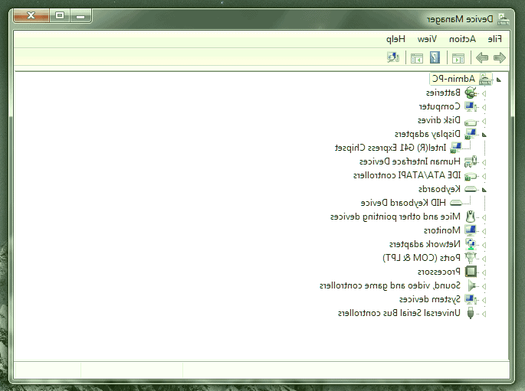Click the speaker icon for Sound controllers

tap(472, 285)
